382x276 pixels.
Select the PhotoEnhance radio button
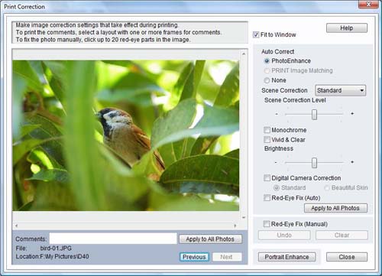click(x=267, y=61)
